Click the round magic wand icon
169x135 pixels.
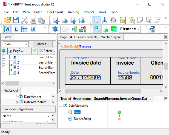pyautogui.click(x=132, y=20)
